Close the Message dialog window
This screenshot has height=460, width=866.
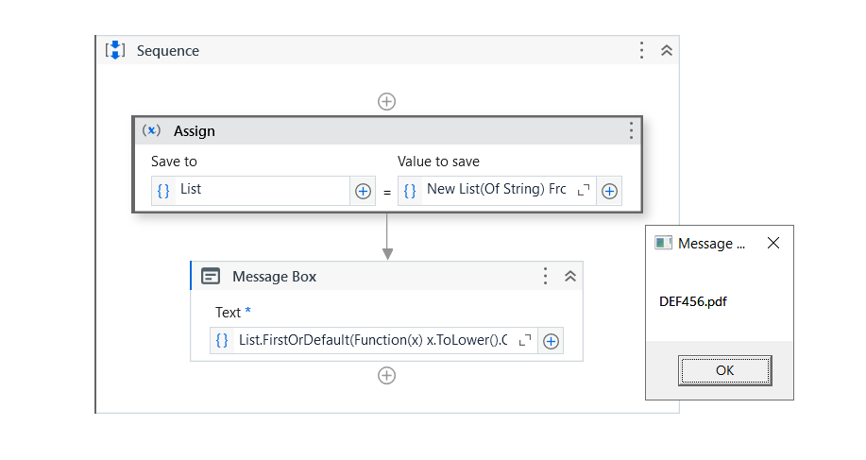coord(773,244)
